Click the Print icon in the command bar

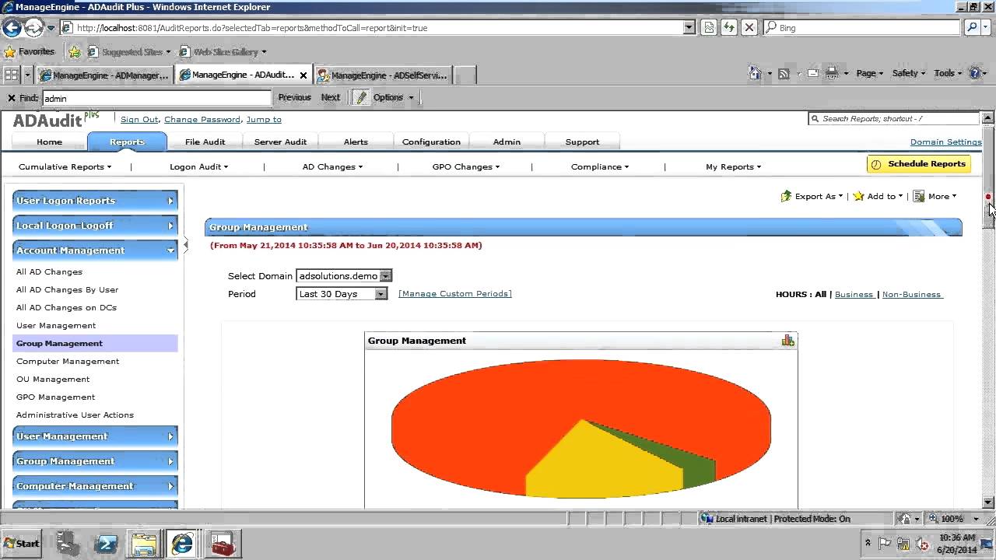point(831,73)
